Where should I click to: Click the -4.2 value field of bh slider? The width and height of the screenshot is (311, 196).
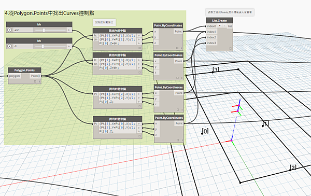point(23,30)
